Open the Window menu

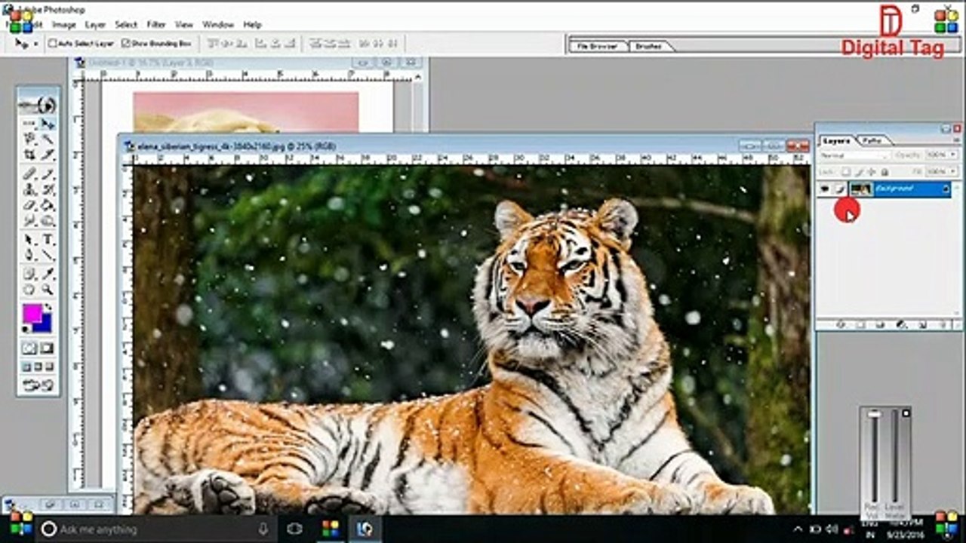[x=218, y=25]
